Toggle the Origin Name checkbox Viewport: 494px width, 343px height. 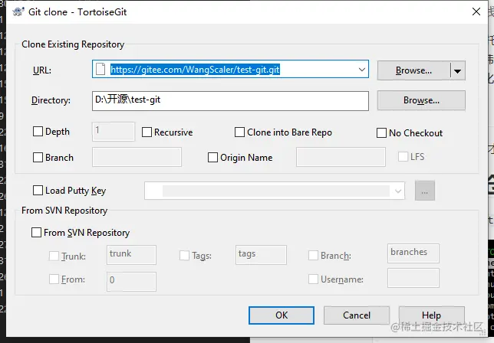pos(212,157)
